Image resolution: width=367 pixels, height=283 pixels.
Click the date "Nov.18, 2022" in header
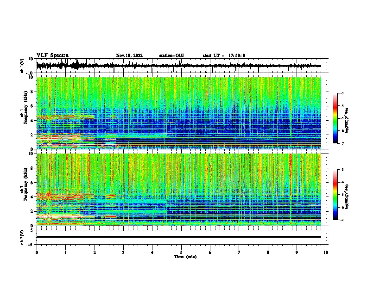click(129, 55)
